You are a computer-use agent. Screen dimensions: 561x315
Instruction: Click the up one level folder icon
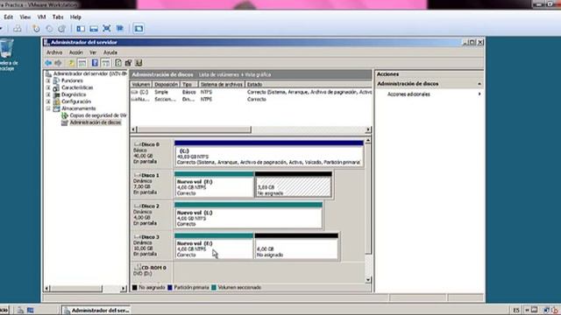tap(71, 63)
